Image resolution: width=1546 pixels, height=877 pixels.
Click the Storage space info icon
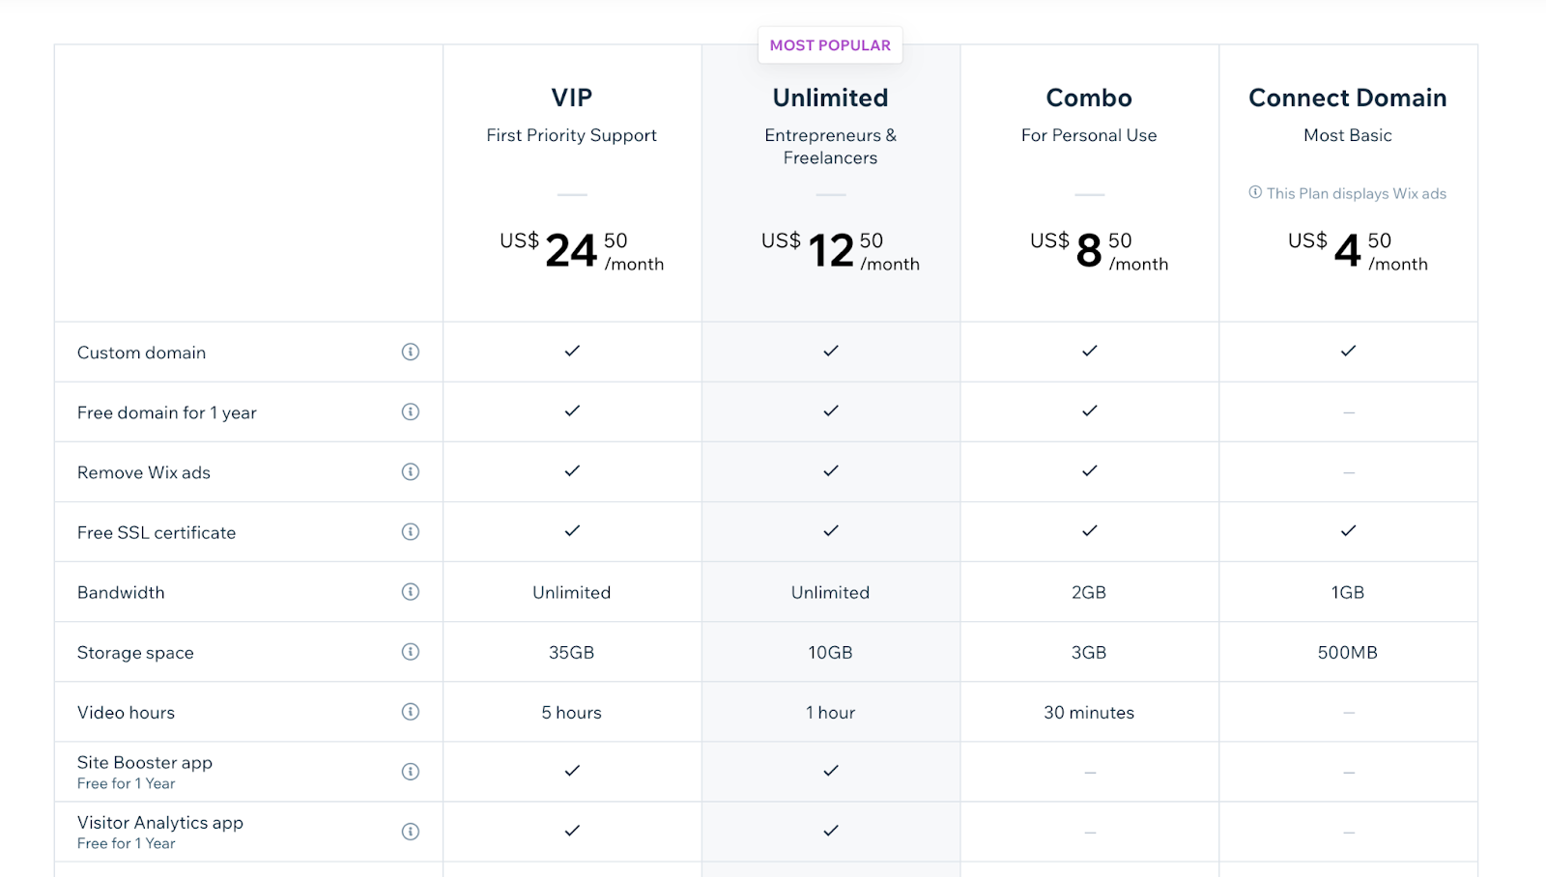(411, 651)
